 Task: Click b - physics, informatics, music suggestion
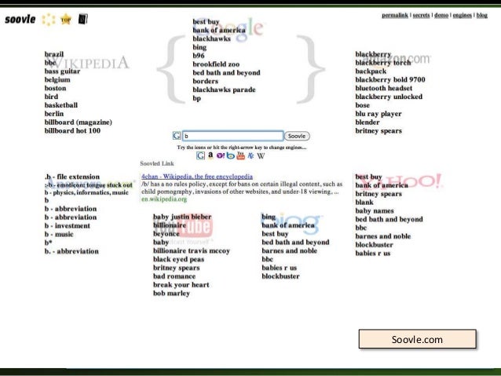86,192
